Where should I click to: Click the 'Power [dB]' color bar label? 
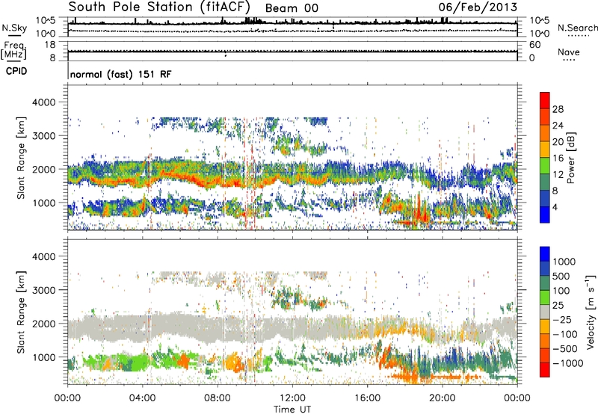pos(571,158)
